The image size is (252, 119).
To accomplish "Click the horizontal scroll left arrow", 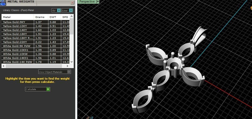I will click(4, 66).
